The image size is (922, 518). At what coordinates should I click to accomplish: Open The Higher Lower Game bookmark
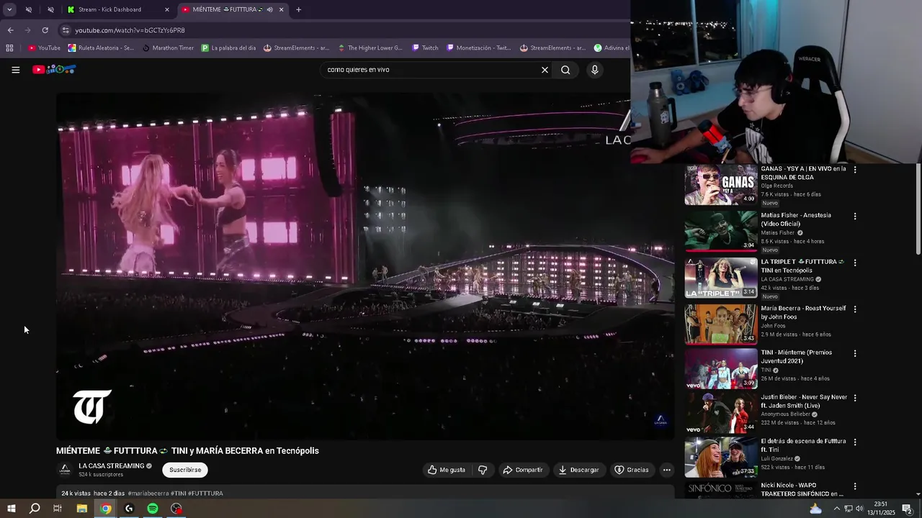[369, 48]
